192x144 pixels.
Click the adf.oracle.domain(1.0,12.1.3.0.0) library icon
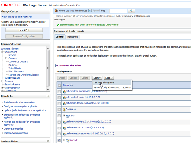tap(64, 98)
